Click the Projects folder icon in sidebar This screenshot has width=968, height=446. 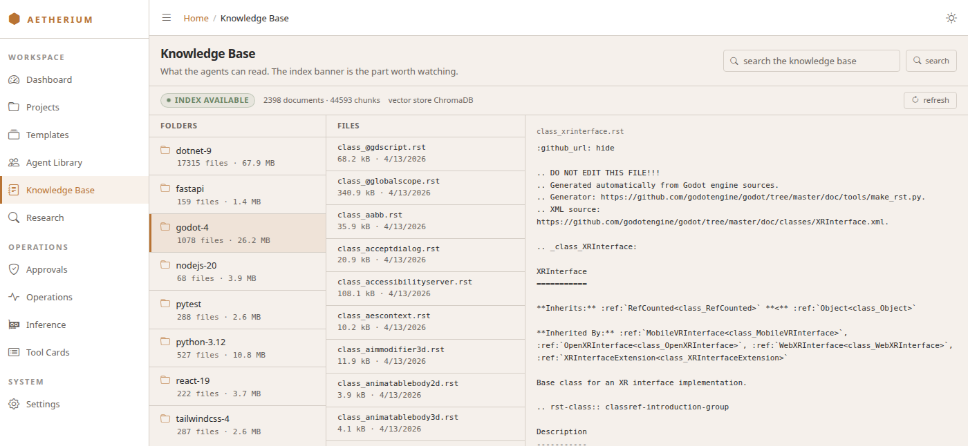pyautogui.click(x=14, y=107)
